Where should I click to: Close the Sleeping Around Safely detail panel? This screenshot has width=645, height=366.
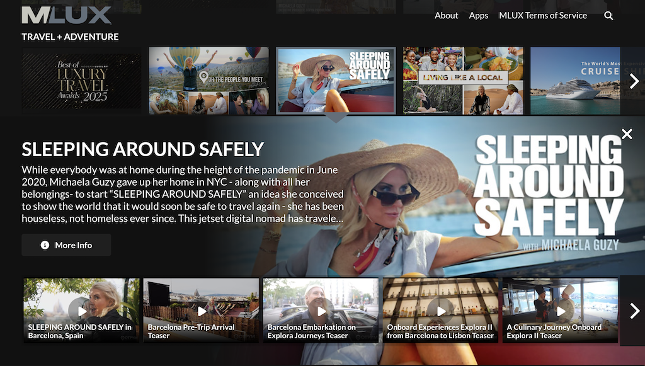coord(627,134)
